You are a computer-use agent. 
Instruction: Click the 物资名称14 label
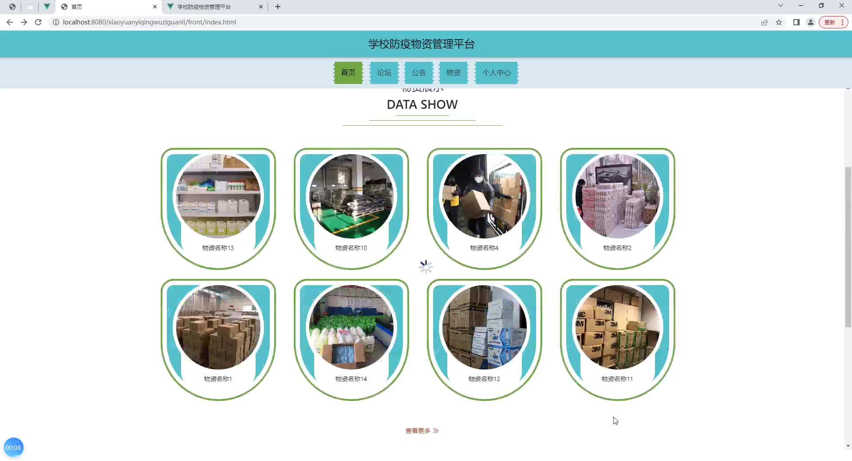click(351, 379)
